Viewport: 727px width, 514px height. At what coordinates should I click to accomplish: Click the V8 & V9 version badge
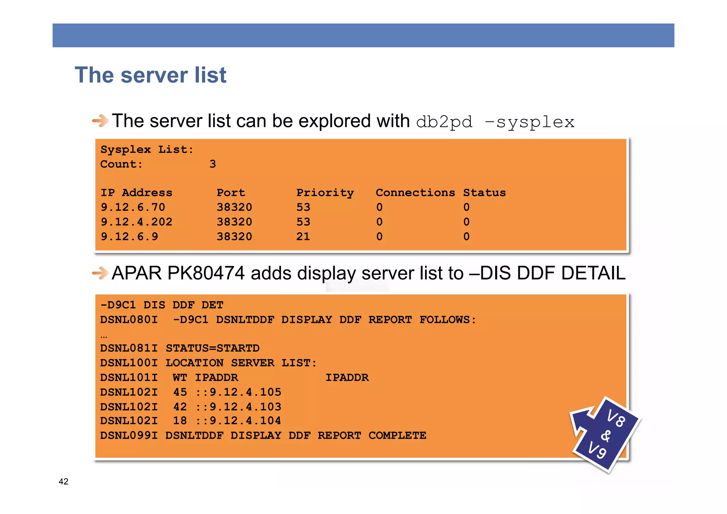click(606, 434)
